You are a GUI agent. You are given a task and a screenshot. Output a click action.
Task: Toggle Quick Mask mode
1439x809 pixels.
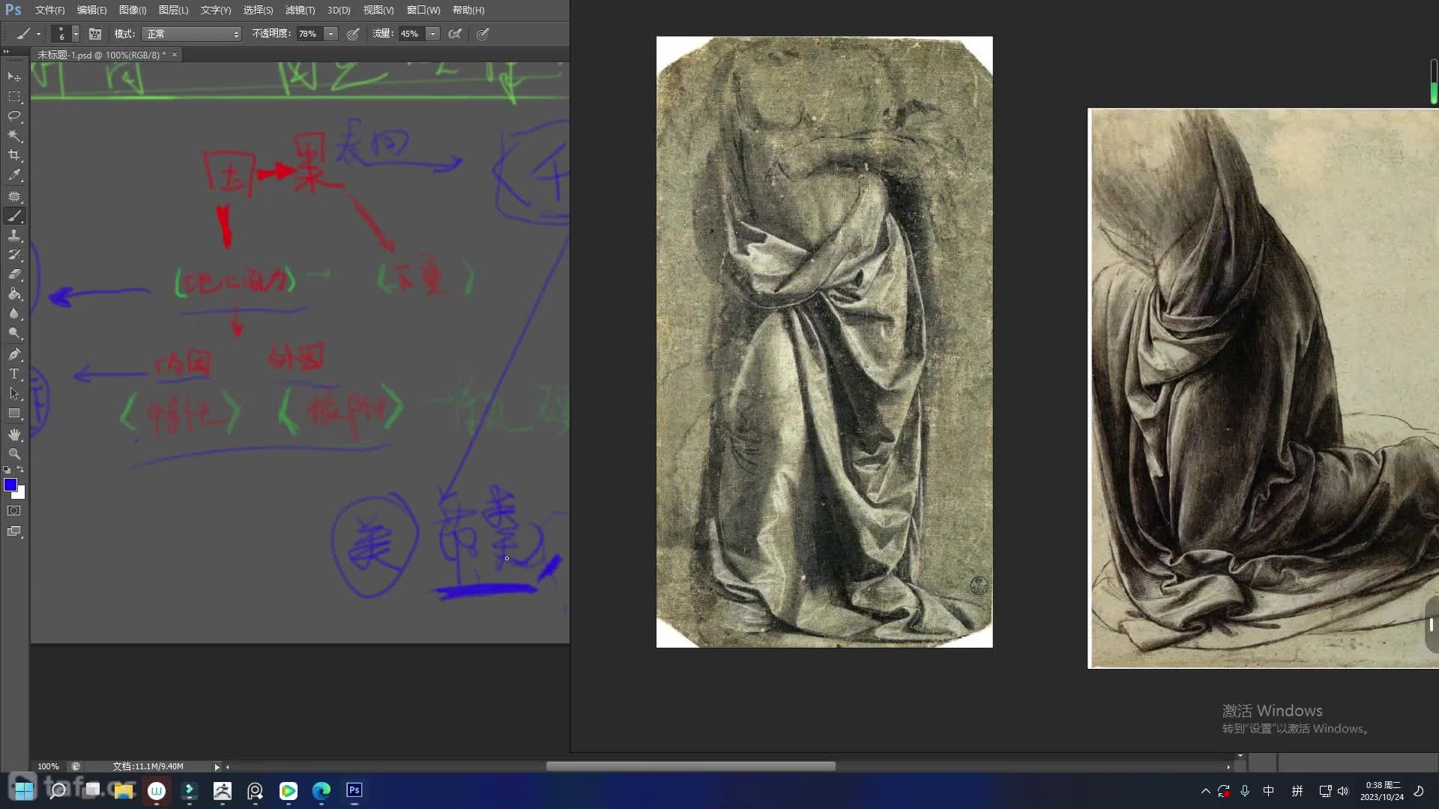point(14,511)
